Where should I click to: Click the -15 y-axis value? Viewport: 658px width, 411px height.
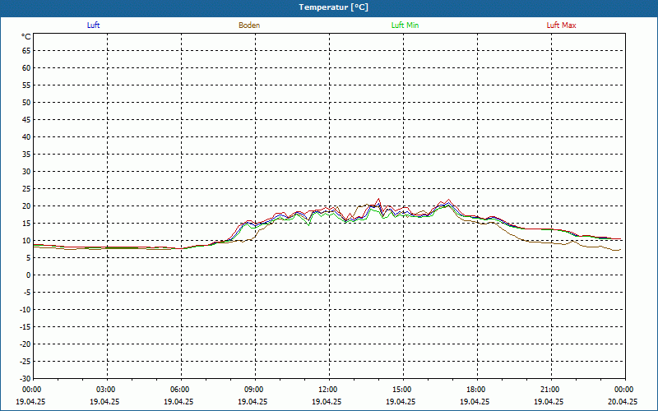coord(25,327)
